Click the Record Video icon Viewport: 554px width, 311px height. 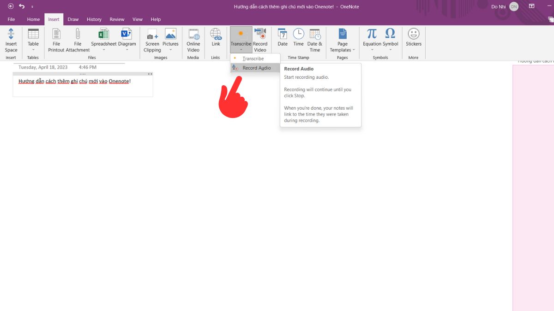(260, 34)
